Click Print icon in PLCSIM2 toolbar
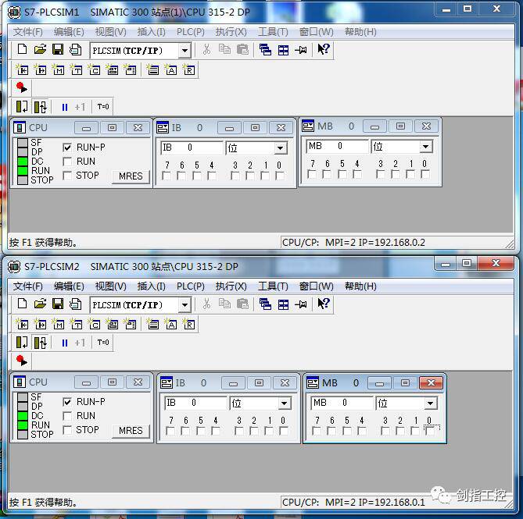This screenshot has height=519, width=523. [x=75, y=304]
